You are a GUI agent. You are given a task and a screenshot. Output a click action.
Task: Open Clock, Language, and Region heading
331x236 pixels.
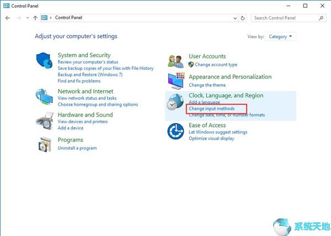226,96
